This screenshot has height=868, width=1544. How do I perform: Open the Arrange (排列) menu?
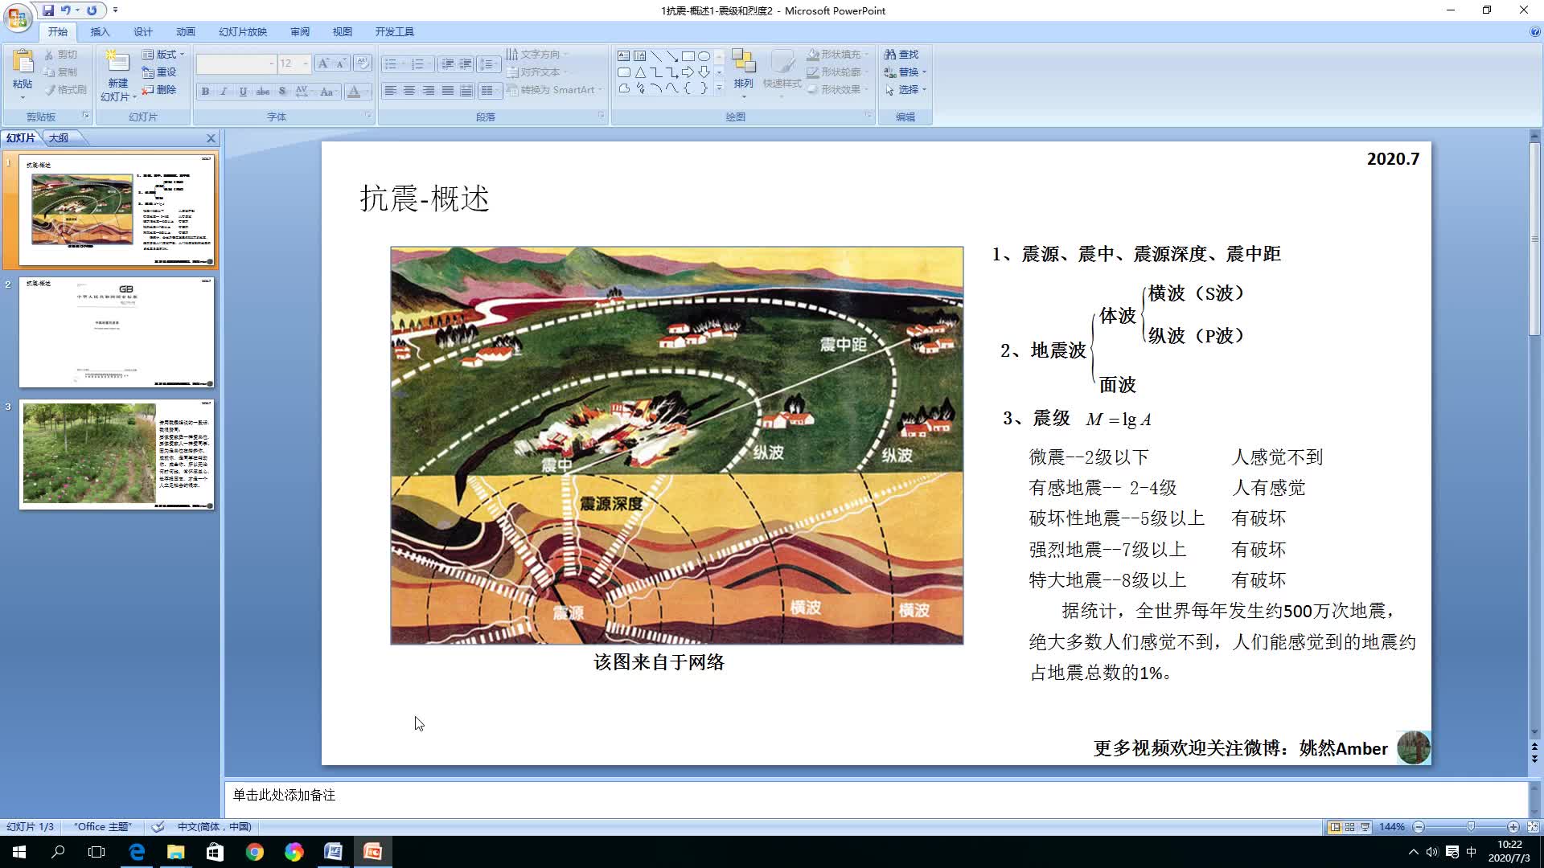(744, 72)
